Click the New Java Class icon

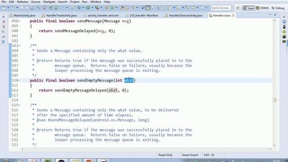pyautogui.click(x=112, y=8)
